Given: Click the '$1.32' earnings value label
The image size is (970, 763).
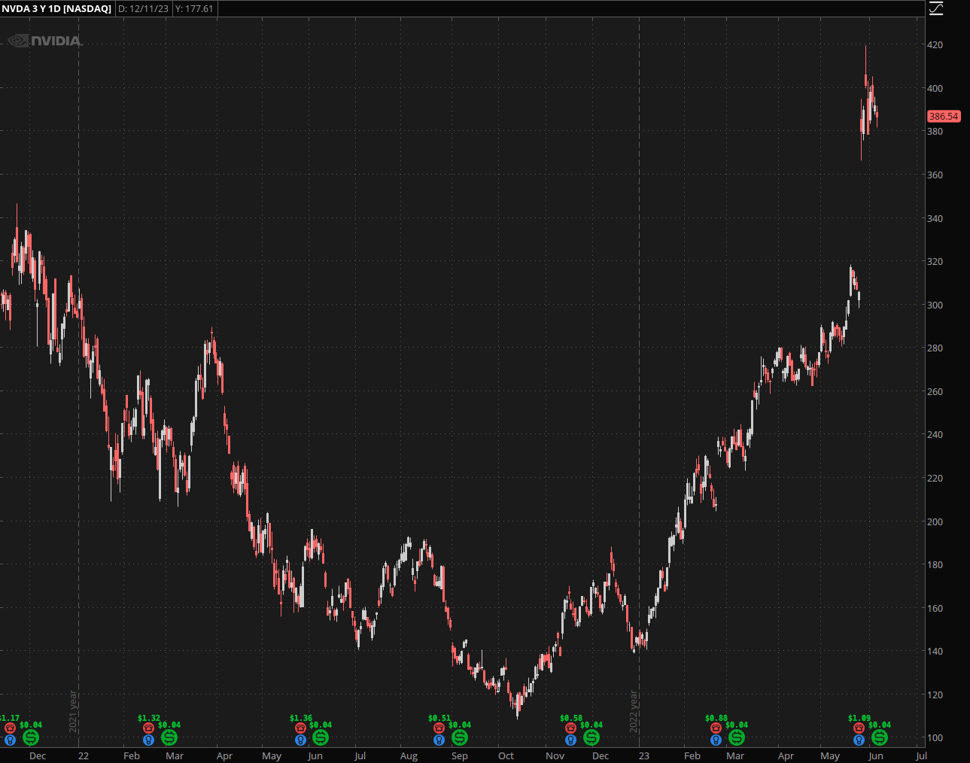Looking at the screenshot, I should (x=149, y=719).
